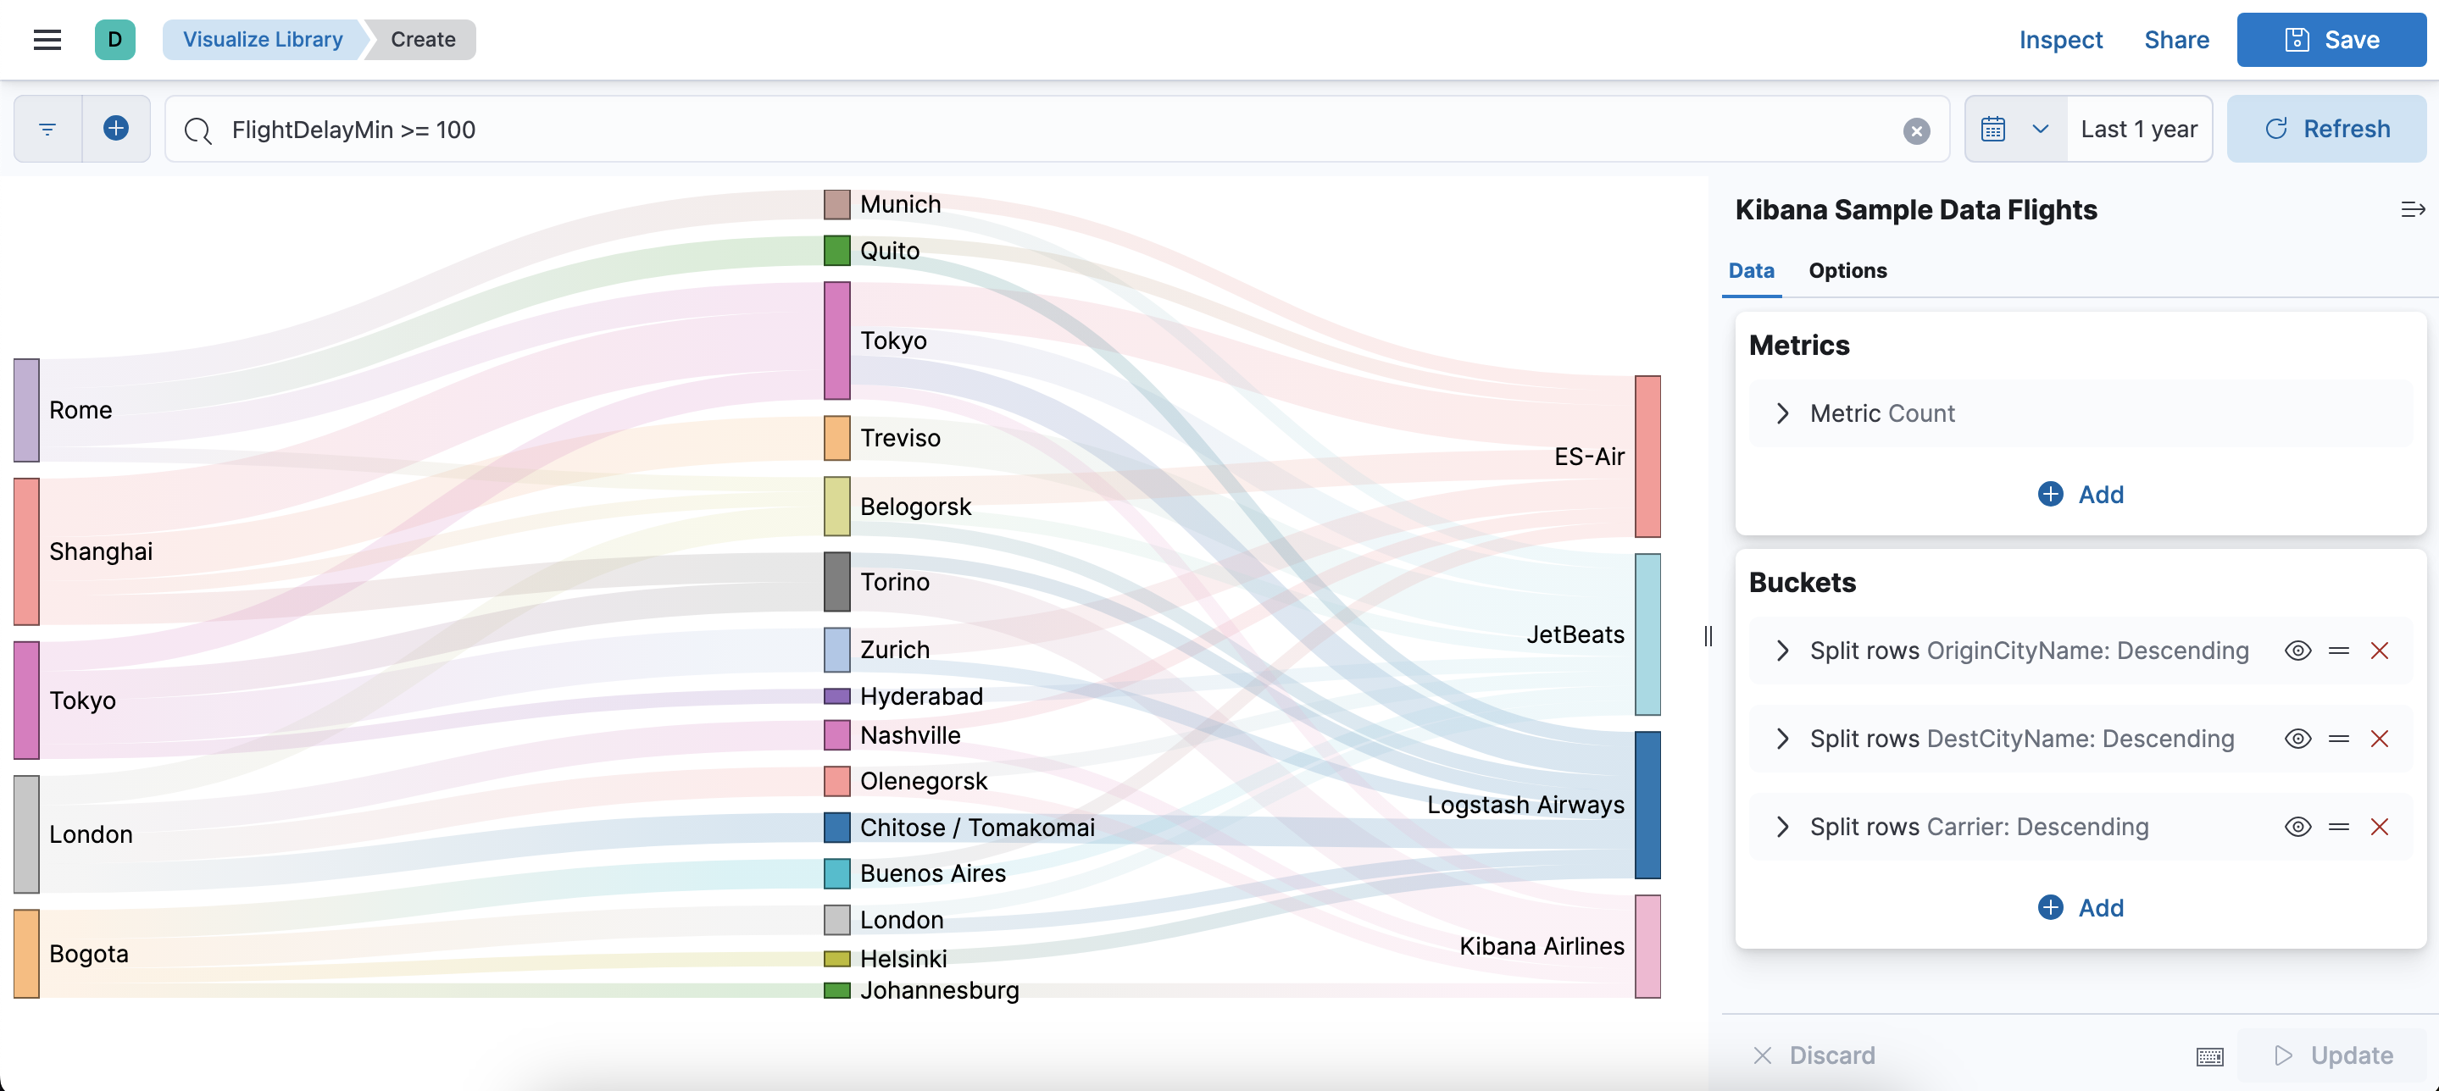Delete the OriginCityName bucket

click(2378, 651)
